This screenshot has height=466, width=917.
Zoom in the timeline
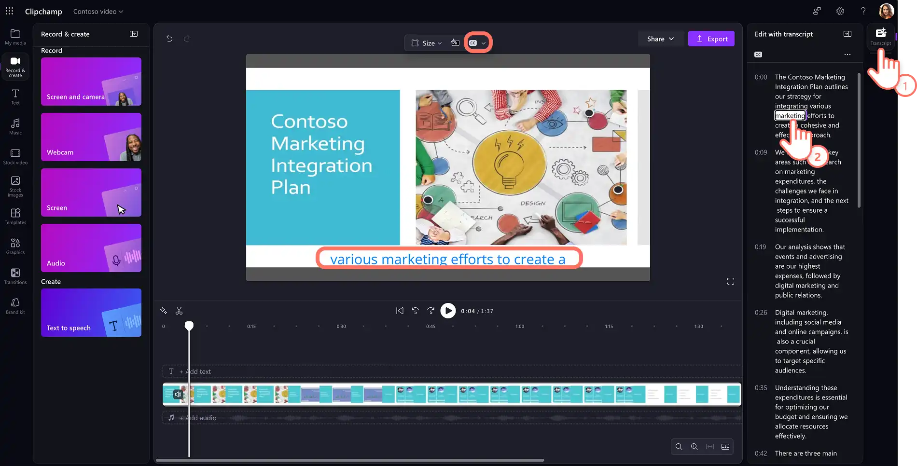pyautogui.click(x=695, y=447)
